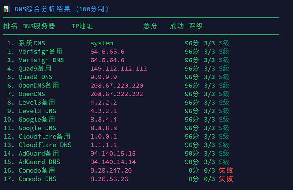The image size is (293, 190).
Task: Select the IP address 4.2.2.1
Action: 104,111
